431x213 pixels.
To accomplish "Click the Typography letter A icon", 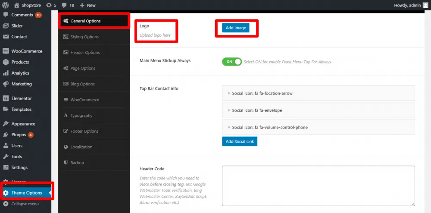I will click(66, 116).
